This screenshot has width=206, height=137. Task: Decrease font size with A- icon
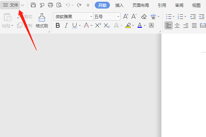click(134, 16)
